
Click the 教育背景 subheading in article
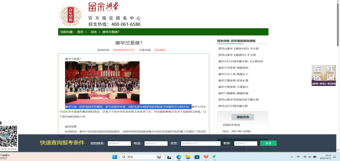coord(71,126)
